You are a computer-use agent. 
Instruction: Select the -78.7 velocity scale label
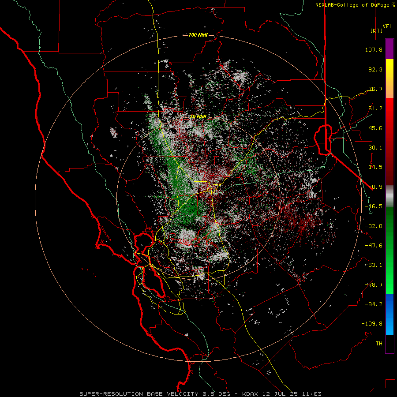point(374,285)
